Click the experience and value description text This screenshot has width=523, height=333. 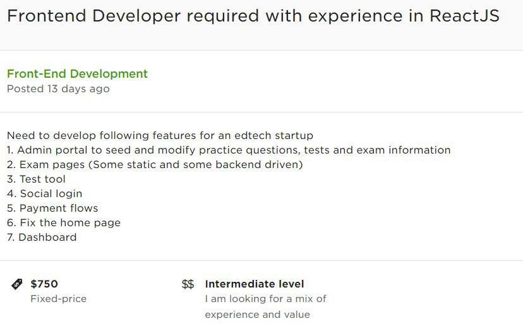[258, 315]
